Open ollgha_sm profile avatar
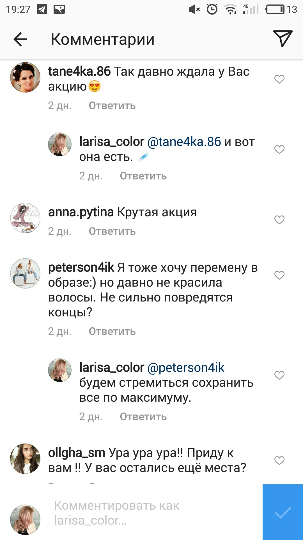 click(x=25, y=459)
